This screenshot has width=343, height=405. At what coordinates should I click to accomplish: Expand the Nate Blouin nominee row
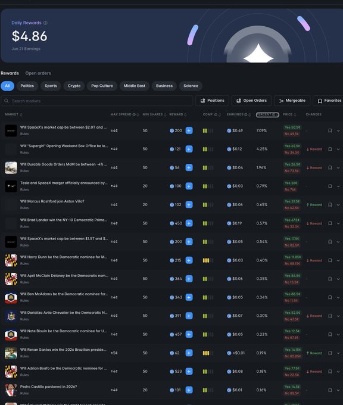tap(338, 334)
